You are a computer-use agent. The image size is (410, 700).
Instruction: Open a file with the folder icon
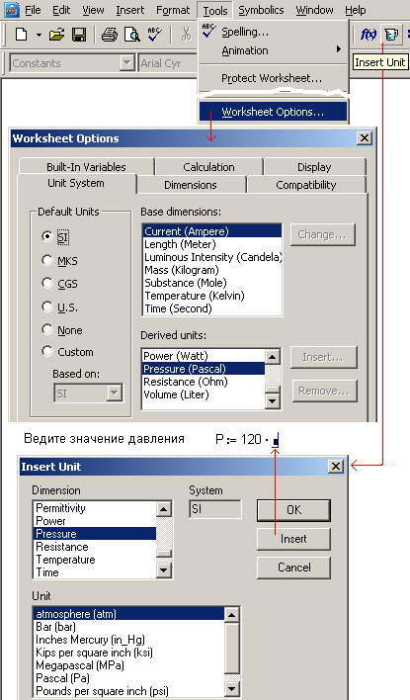pyautogui.click(x=56, y=34)
